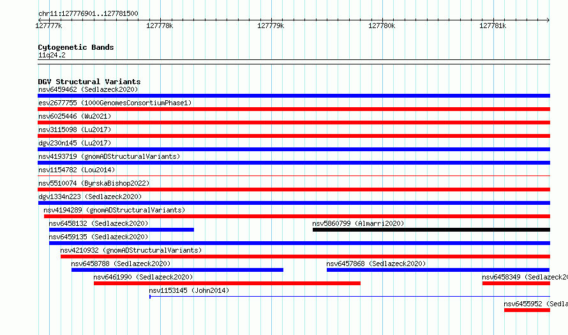Open nsv6457868 (Sedlazeck2020) label
568x335 pixels.
point(376,264)
